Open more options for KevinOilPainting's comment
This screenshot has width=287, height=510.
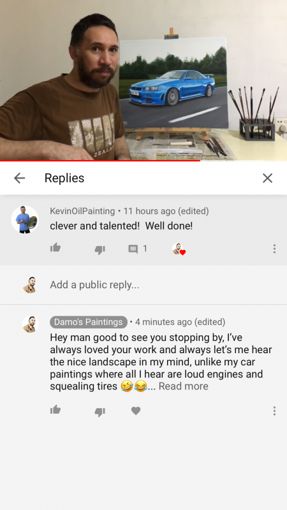[274, 249]
